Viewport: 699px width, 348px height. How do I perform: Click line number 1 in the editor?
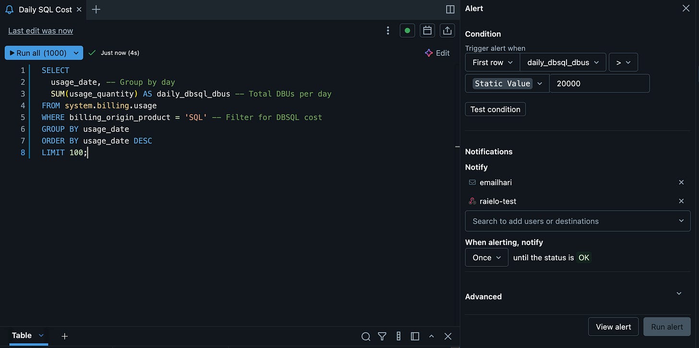pyautogui.click(x=22, y=70)
